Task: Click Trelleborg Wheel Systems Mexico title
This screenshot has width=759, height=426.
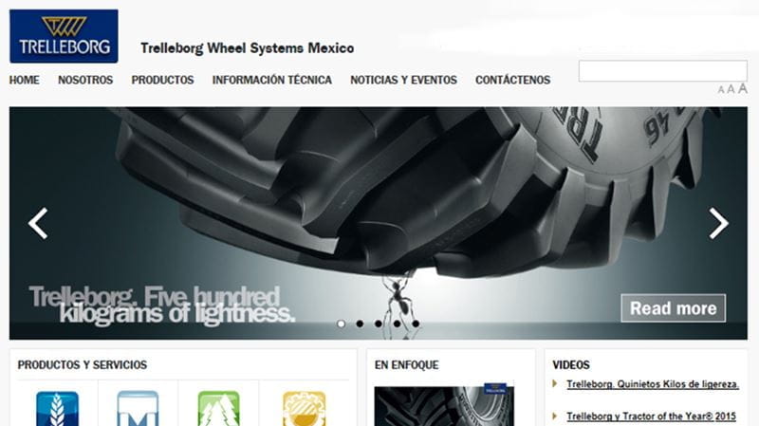Action: pyautogui.click(x=248, y=48)
